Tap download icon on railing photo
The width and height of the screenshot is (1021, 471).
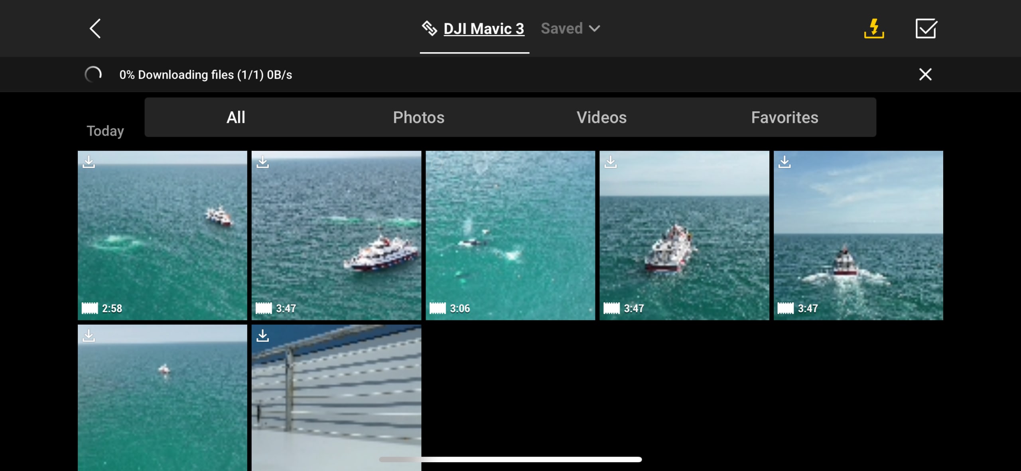(262, 336)
